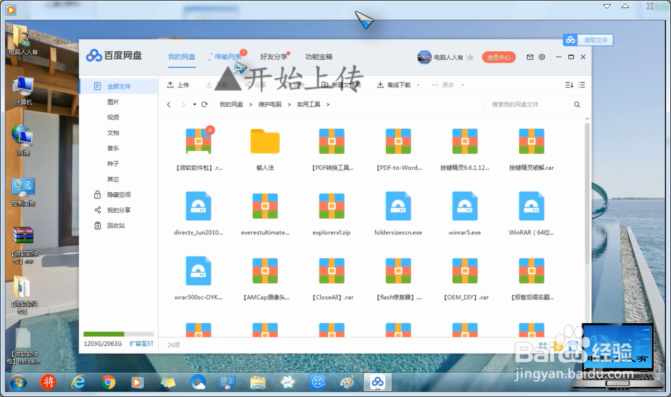Select the 【微软软件包】.rar file icon
This screenshot has width=671, height=397.
point(198,142)
